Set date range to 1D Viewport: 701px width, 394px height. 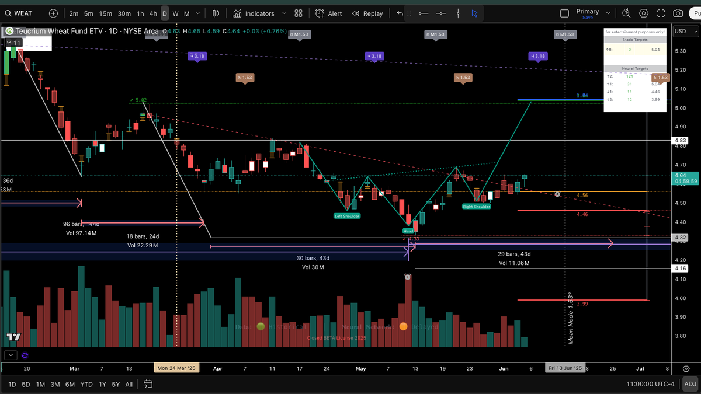pyautogui.click(x=12, y=384)
